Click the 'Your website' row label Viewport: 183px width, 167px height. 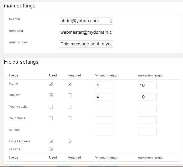18,107
